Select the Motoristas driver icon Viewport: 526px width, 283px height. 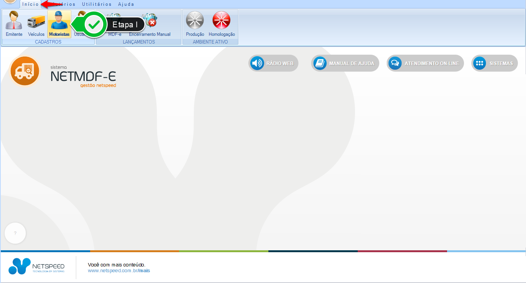(59, 24)
